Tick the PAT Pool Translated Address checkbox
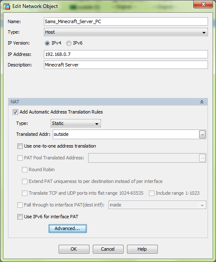This screenshot has width=216, height=262. pos(20,158)
